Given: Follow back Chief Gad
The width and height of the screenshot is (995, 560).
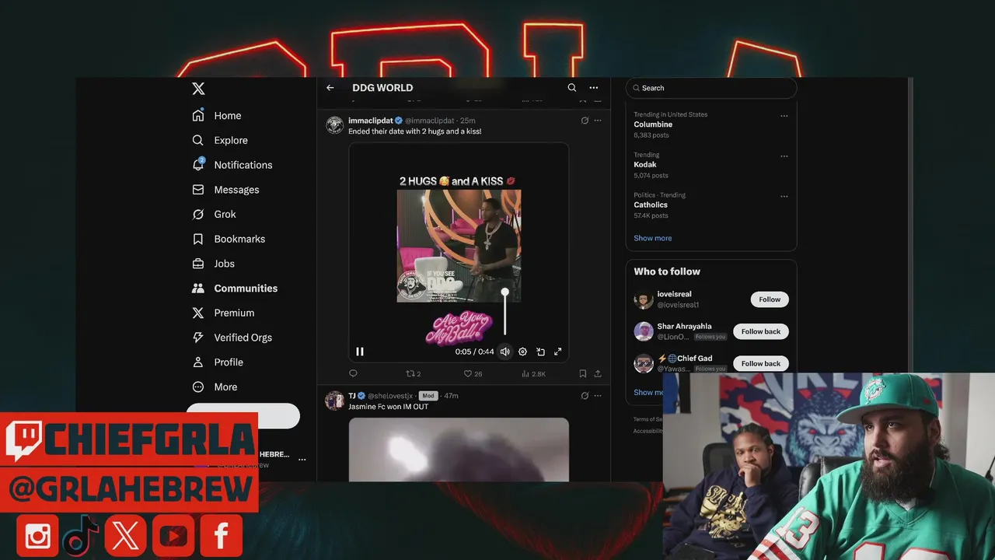Looking at the screenshot, I should pyautogui.click(x=761, y=363).
